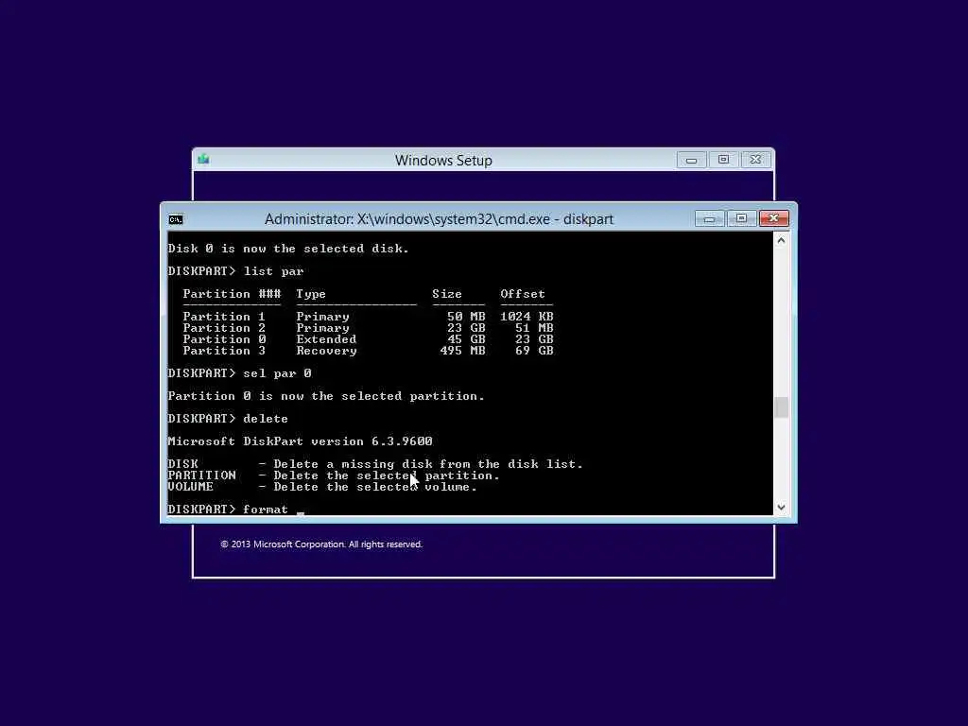Viewport: 968px width, 726px height.
Task: Click the 'PARTITION' delete help line
Action: (334, 475)
